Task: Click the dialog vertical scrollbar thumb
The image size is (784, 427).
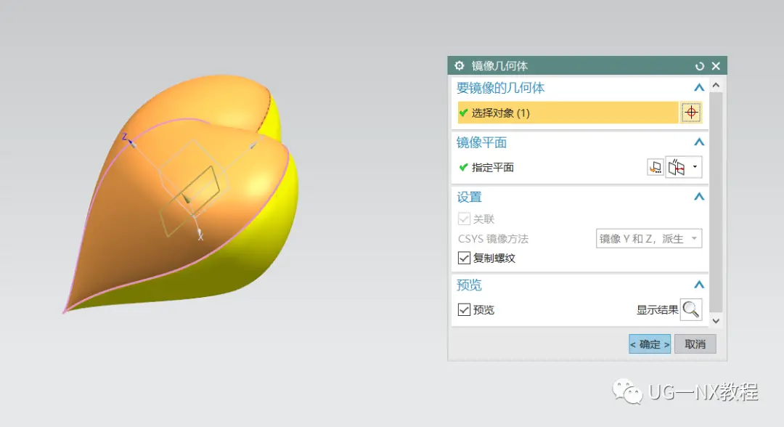Action: pos(716,201)
